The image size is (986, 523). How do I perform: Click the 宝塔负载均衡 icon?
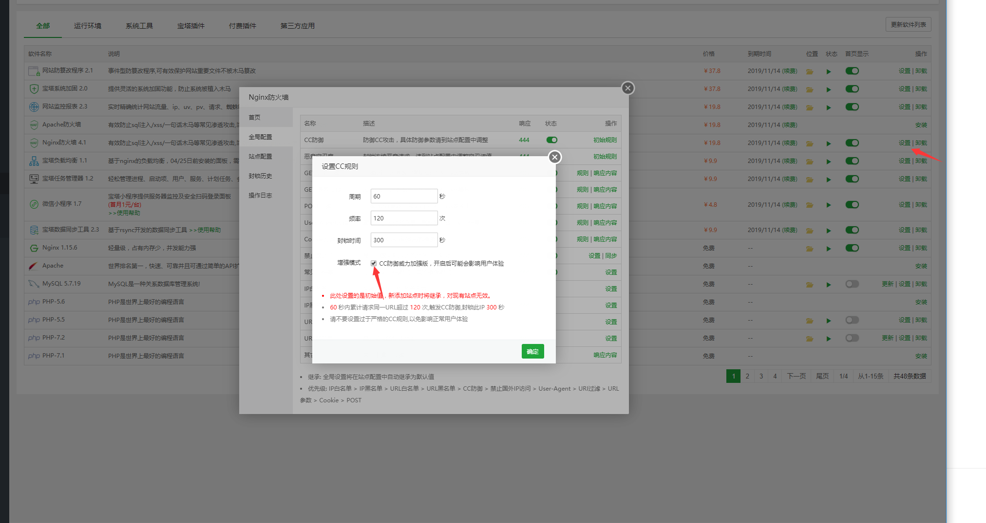coord(34,161)
